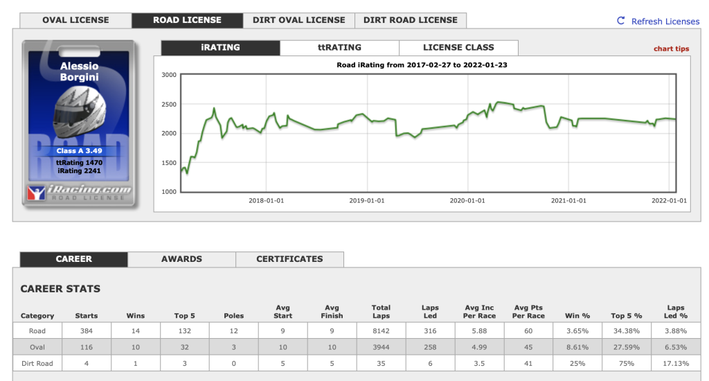This screenshot has width=709, height=381.
Task: Click the 3000 y-axis label
Action: click(x=169, y=75)
